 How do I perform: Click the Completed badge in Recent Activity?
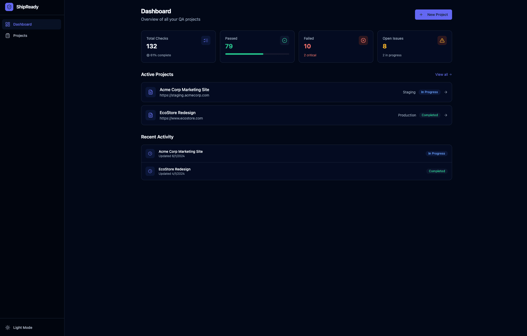tap(437, 171)
